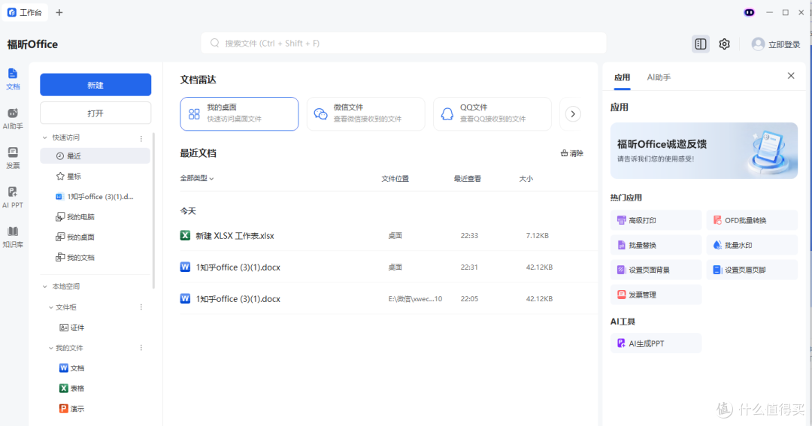Viewport: 812px width, 426px height.
Task: Select 我的桌面 radar card
Action: pyautogui.click(x=239, y=114)
